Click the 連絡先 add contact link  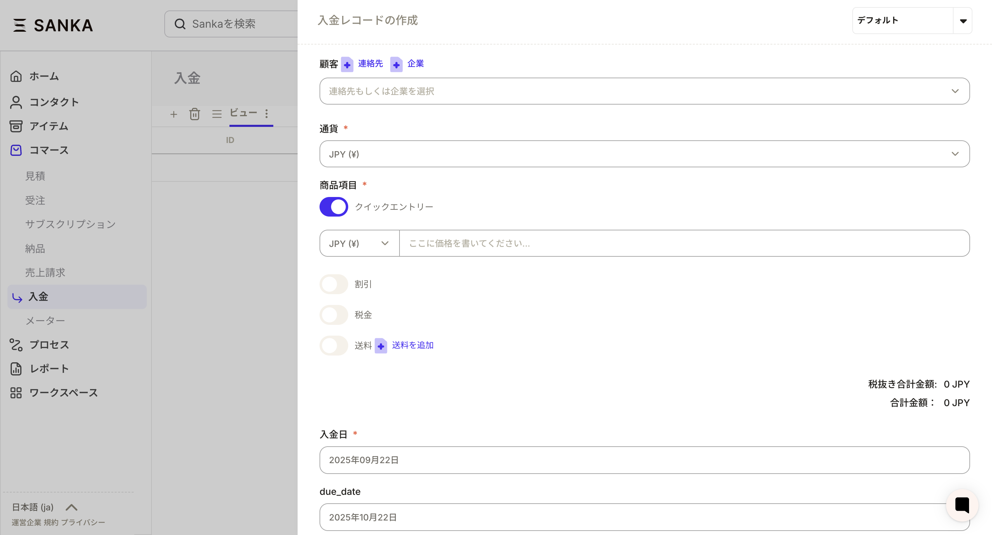point(370,63)
